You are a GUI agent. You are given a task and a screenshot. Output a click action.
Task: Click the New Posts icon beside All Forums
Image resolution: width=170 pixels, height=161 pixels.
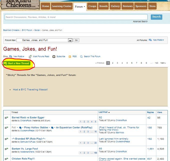pos(150,40)
